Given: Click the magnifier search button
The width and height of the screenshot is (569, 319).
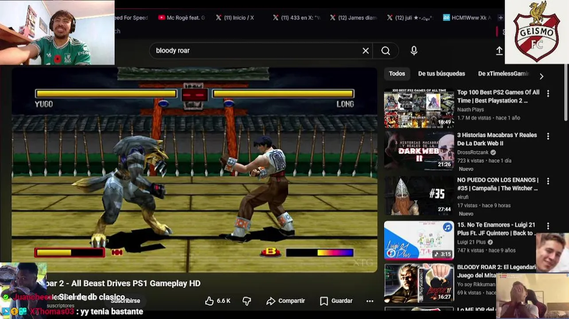Looking at the screenshot, I should (x=386, y=51).
